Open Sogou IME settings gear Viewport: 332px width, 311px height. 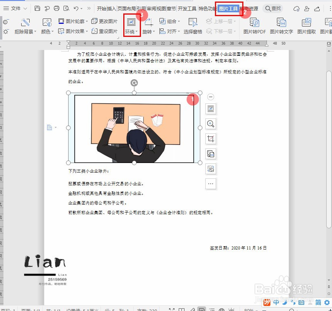click(x=327, y=303)
